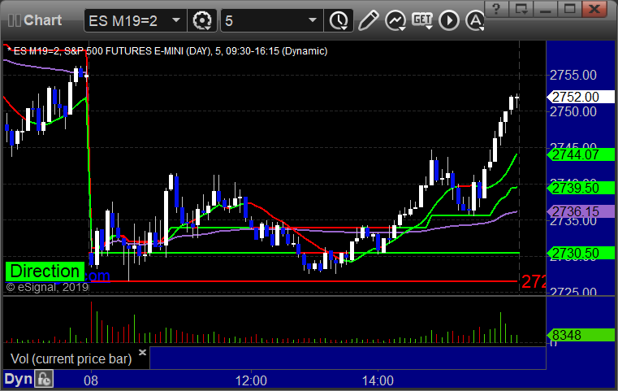Toggle the lock icon next to Dyn

44,379
